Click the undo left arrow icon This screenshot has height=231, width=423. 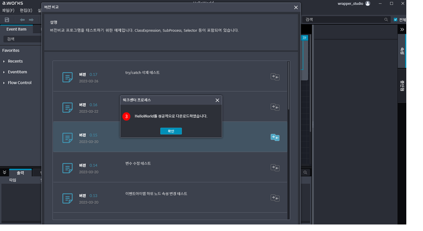(23, 20)
